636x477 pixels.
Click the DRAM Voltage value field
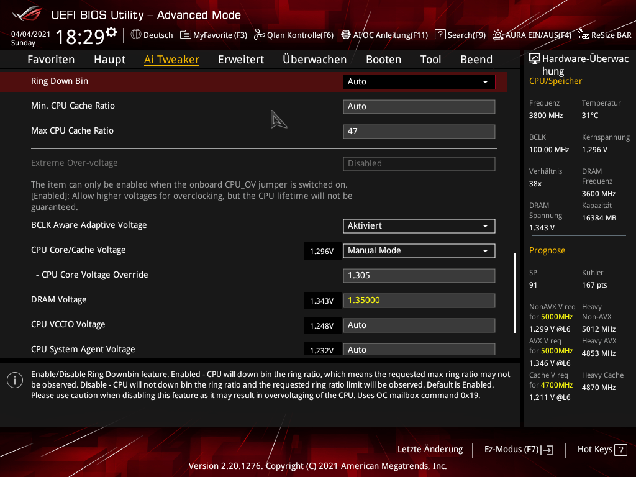419,301
